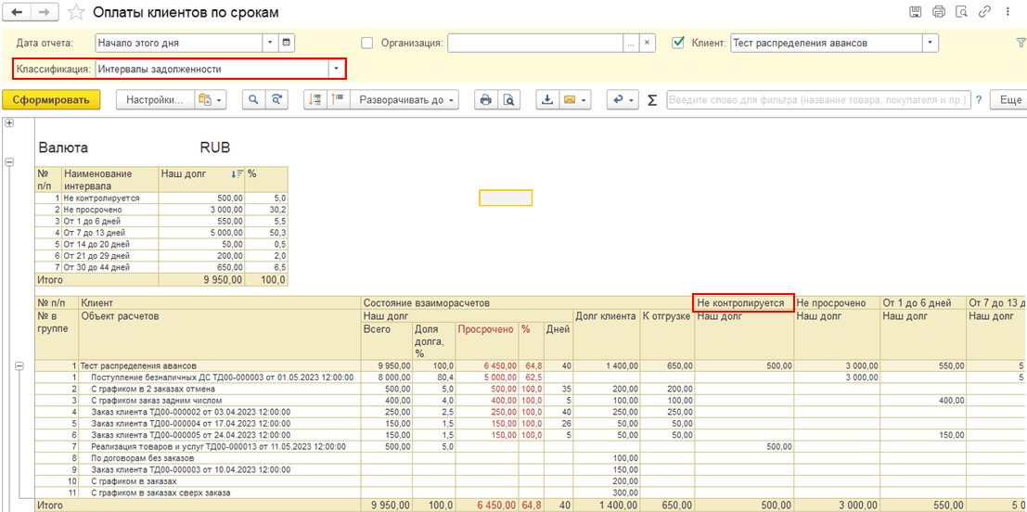Open the Еще menu

click(x=1008, y=100)
